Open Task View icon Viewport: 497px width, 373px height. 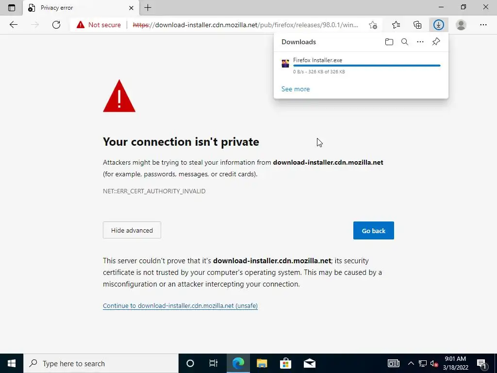point(214,363)
